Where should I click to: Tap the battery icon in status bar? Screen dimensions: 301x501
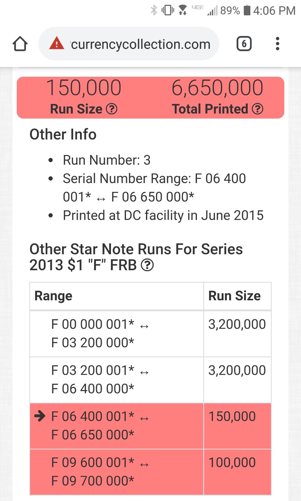pyautogui.click(x=247, y=10)
